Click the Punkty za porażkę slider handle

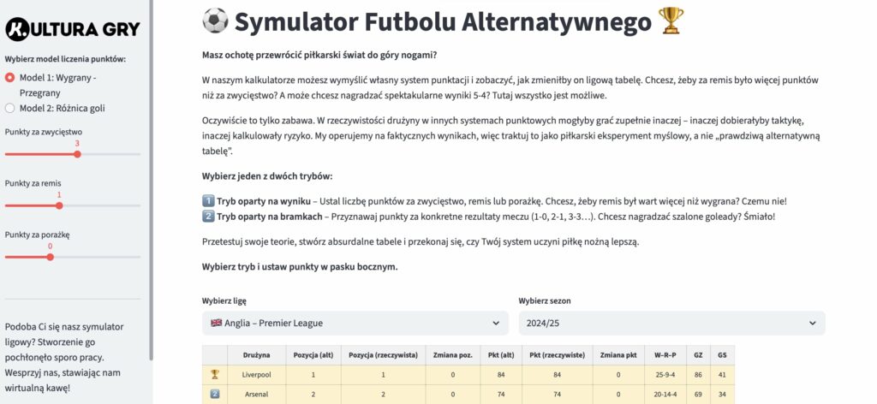(50, 257)
